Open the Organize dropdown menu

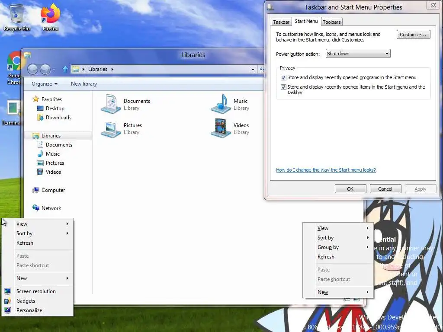coord(45,84)
